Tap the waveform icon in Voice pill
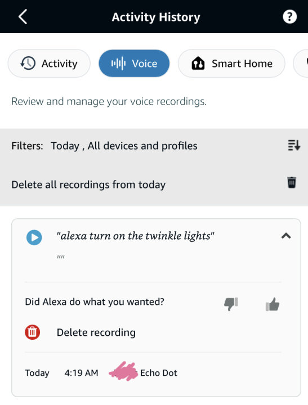Image resolution: width=308 pixels, height=405 pixels. click(118, 63)
